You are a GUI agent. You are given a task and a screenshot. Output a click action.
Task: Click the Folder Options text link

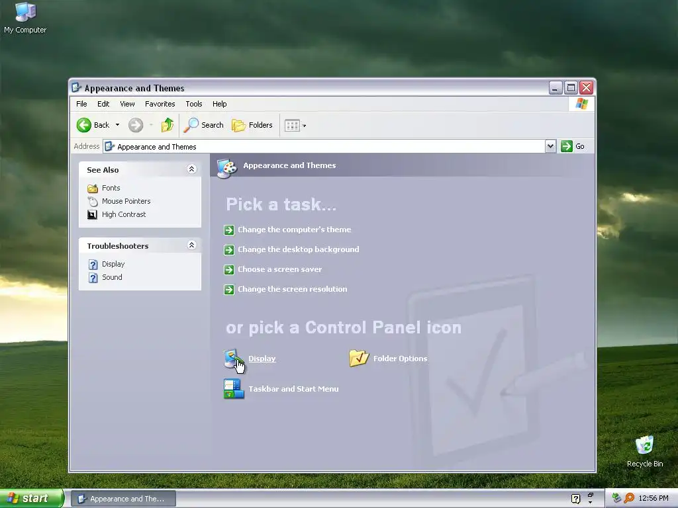click(400, 359)
